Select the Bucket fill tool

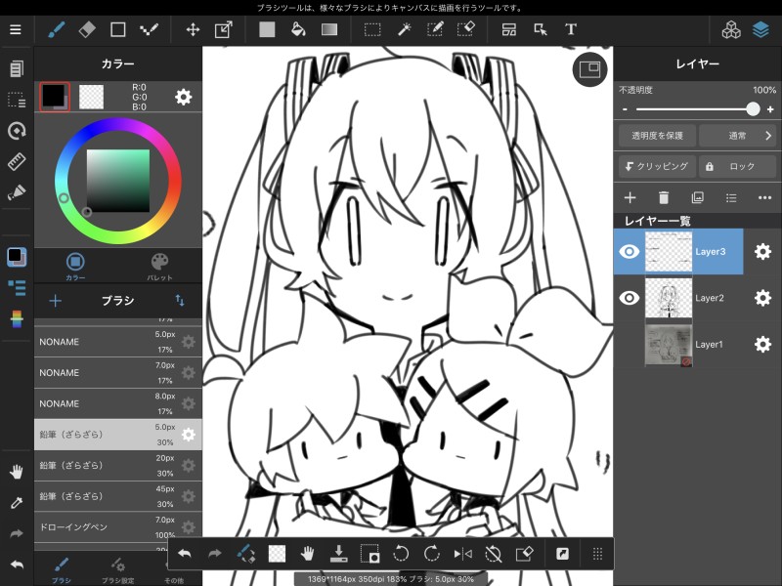[298, 30]
